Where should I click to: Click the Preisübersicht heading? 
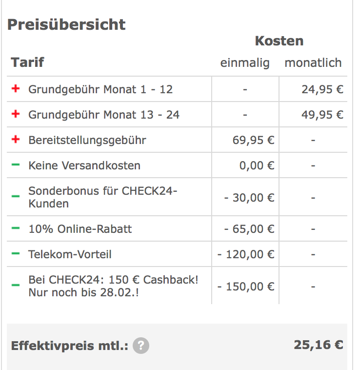[66, 24]
